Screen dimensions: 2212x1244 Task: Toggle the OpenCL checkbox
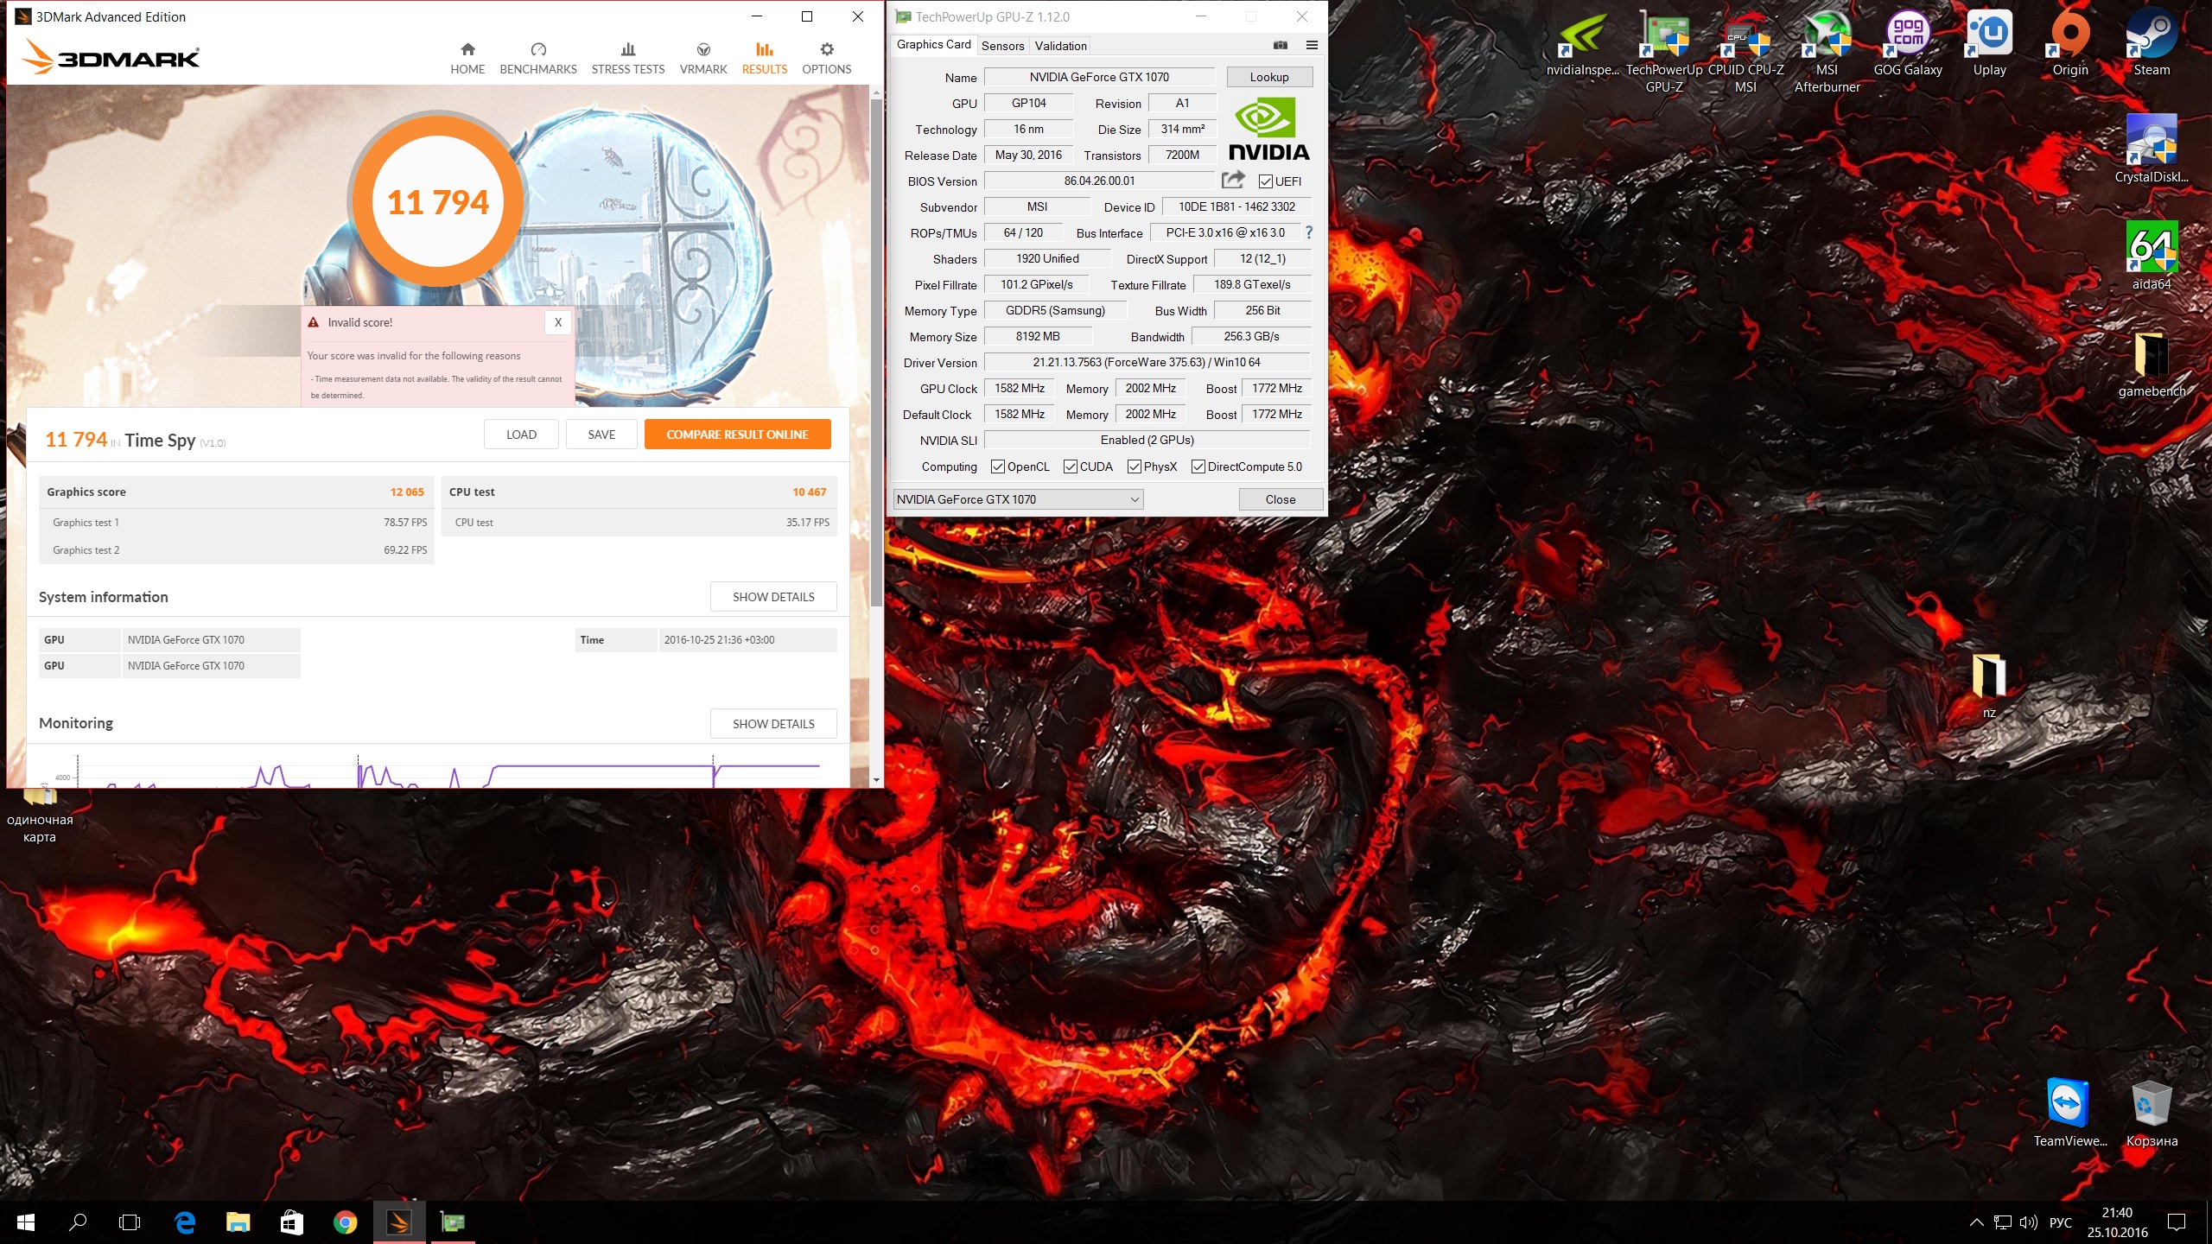coord(998,466)
